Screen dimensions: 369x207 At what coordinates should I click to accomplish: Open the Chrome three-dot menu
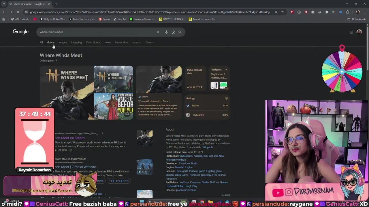point(365,12)
